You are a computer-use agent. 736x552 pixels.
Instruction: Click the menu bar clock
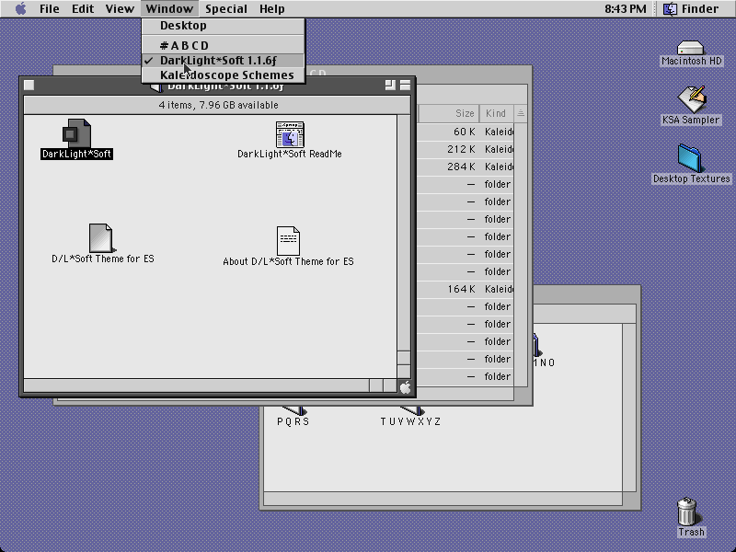point(625,8)
